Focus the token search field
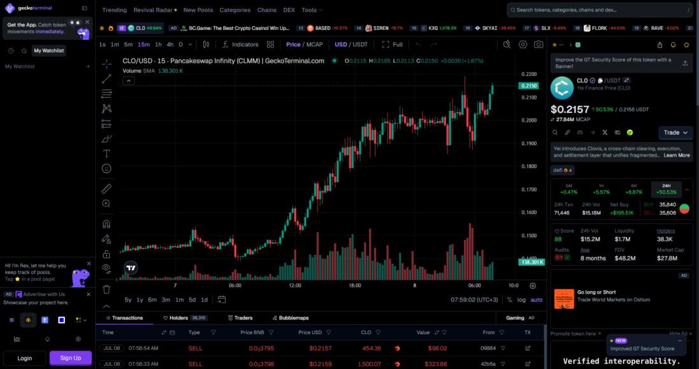The width and height of the screenshot is (699, 369). click(x=600, y=10)
